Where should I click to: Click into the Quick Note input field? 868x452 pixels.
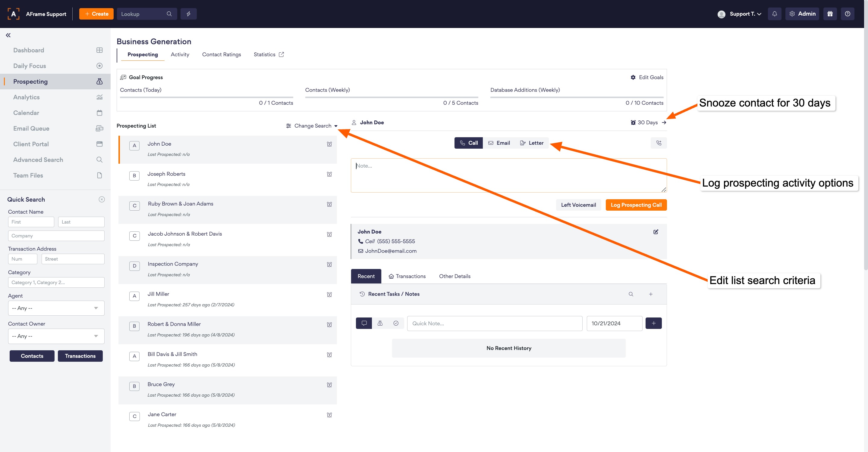click(494, 323)
